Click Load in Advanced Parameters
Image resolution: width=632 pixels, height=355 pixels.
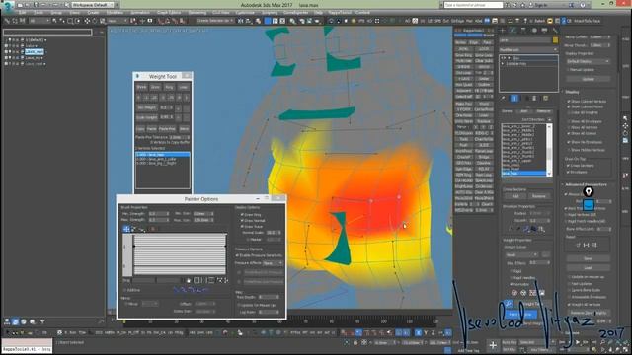589,267
